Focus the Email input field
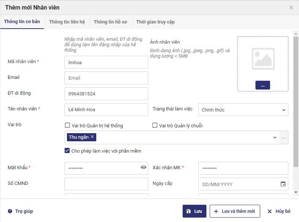This screenshot has height=222, width=299. click(x=106, y=78)
